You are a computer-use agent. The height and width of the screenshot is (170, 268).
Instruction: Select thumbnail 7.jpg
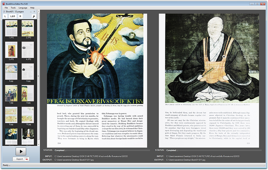[x=11, y=93]
